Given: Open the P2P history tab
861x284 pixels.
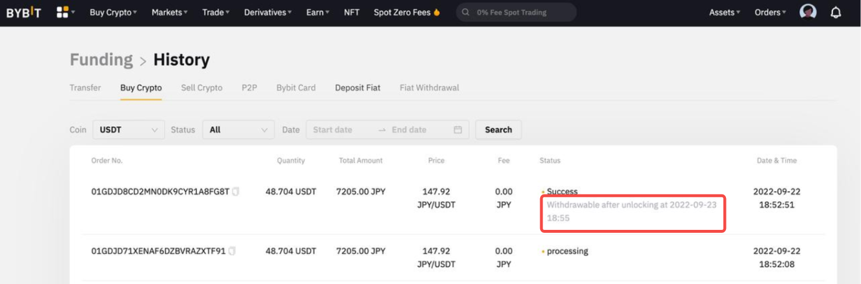Looking at the screenshot, I should [249, 88].
